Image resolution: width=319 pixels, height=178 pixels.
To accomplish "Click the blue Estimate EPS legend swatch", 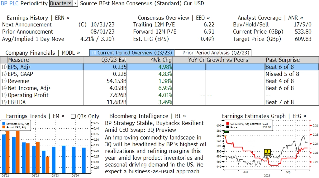I will point(4,124).
